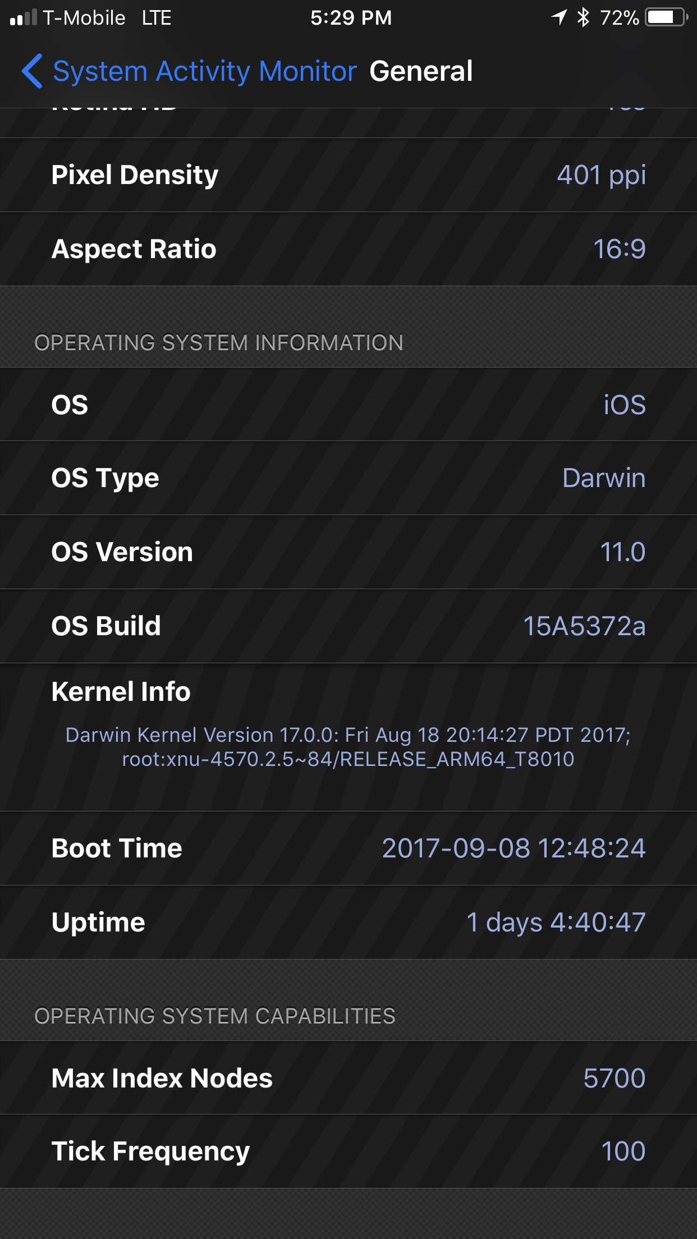Select the Aspect Ratio row

pyautogui.click(x=349, y=249)
